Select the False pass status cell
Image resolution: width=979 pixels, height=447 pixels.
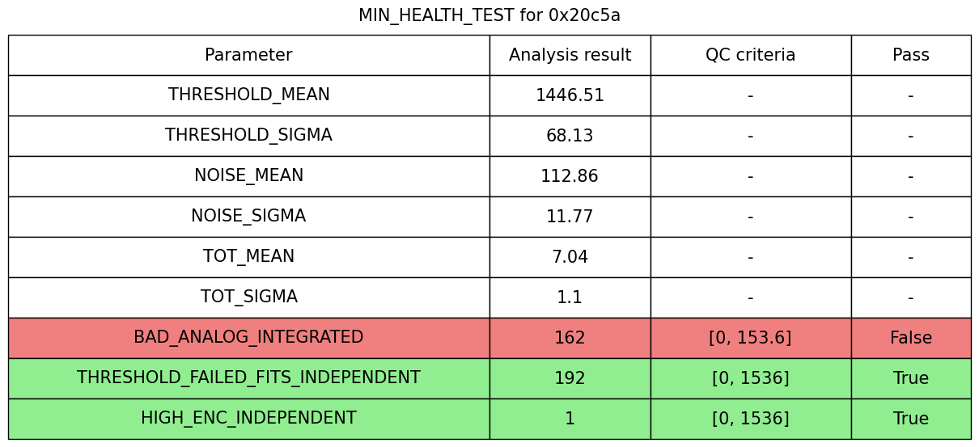click(910, 338)
